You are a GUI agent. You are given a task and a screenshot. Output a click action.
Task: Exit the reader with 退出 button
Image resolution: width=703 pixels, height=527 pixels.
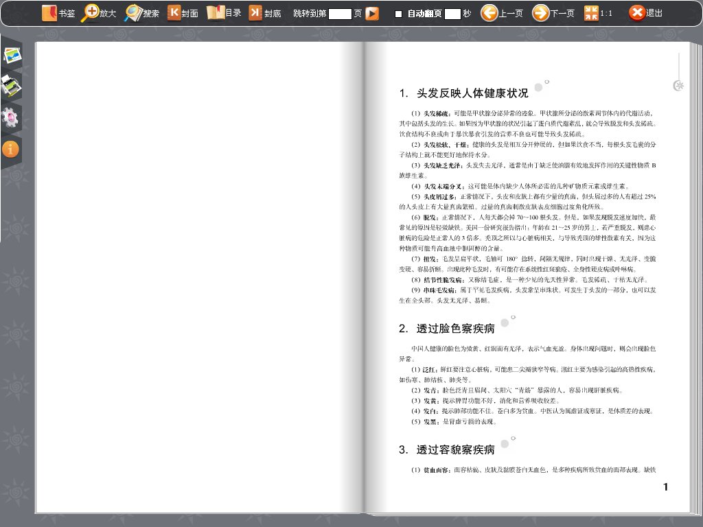tap(645, 13)
